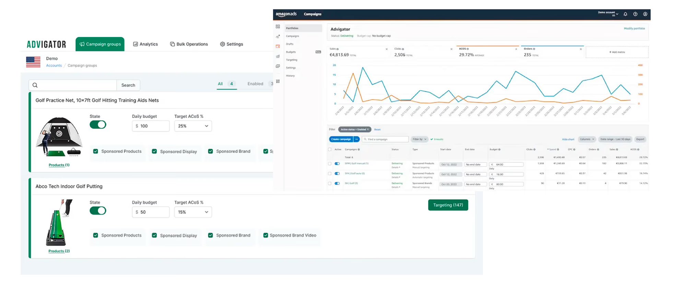Image resolution: width=686 pixels, height=293 pixels.
Task: Open Target ACoS dropdown showing 15%
Action: point(193,212)
